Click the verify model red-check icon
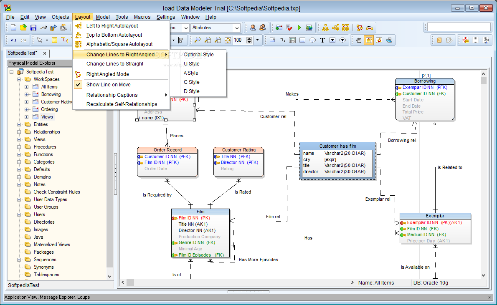The width and height of the screenshot is (497, 305). (289, 28)
